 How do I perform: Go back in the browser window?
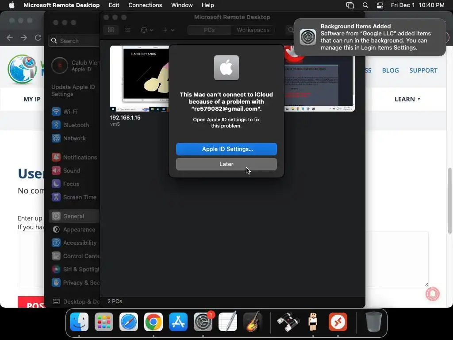tap(10, 38)
